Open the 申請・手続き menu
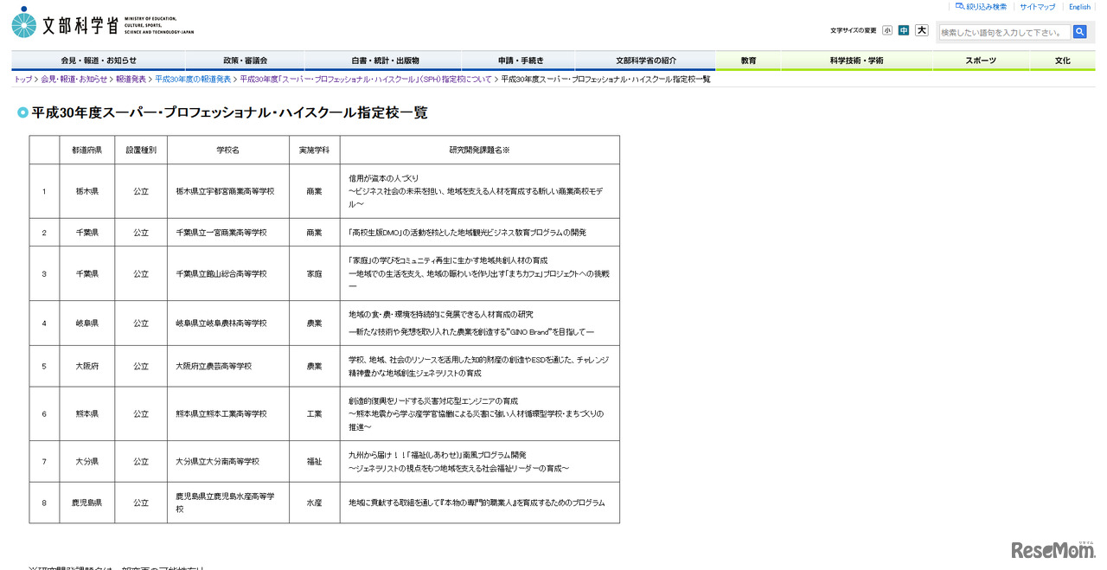Viewport: 1107px width, 570px height. (519, 61)
